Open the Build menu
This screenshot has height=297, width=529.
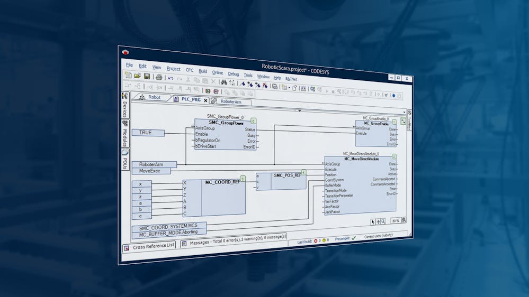click(203, 71)
